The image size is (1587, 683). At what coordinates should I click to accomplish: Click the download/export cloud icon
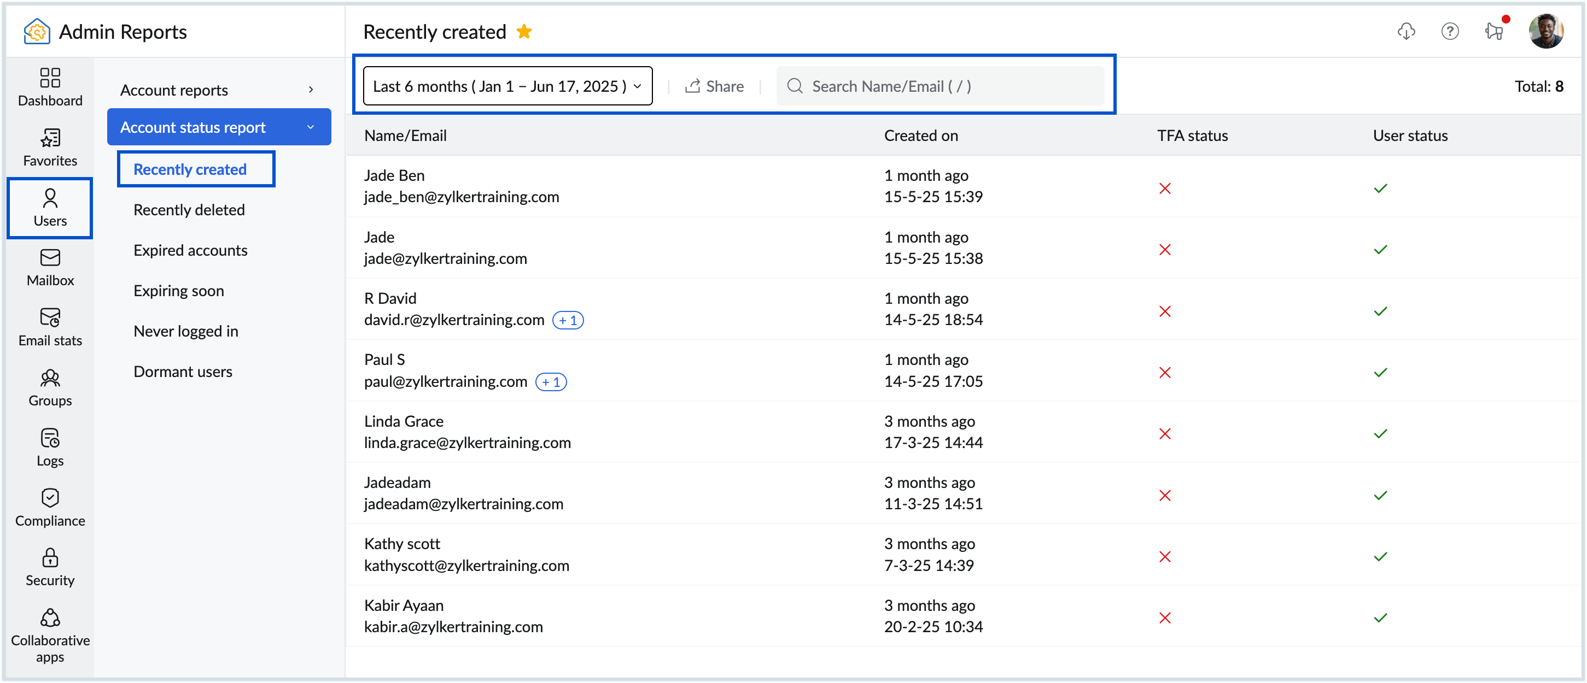(1405, 31)
